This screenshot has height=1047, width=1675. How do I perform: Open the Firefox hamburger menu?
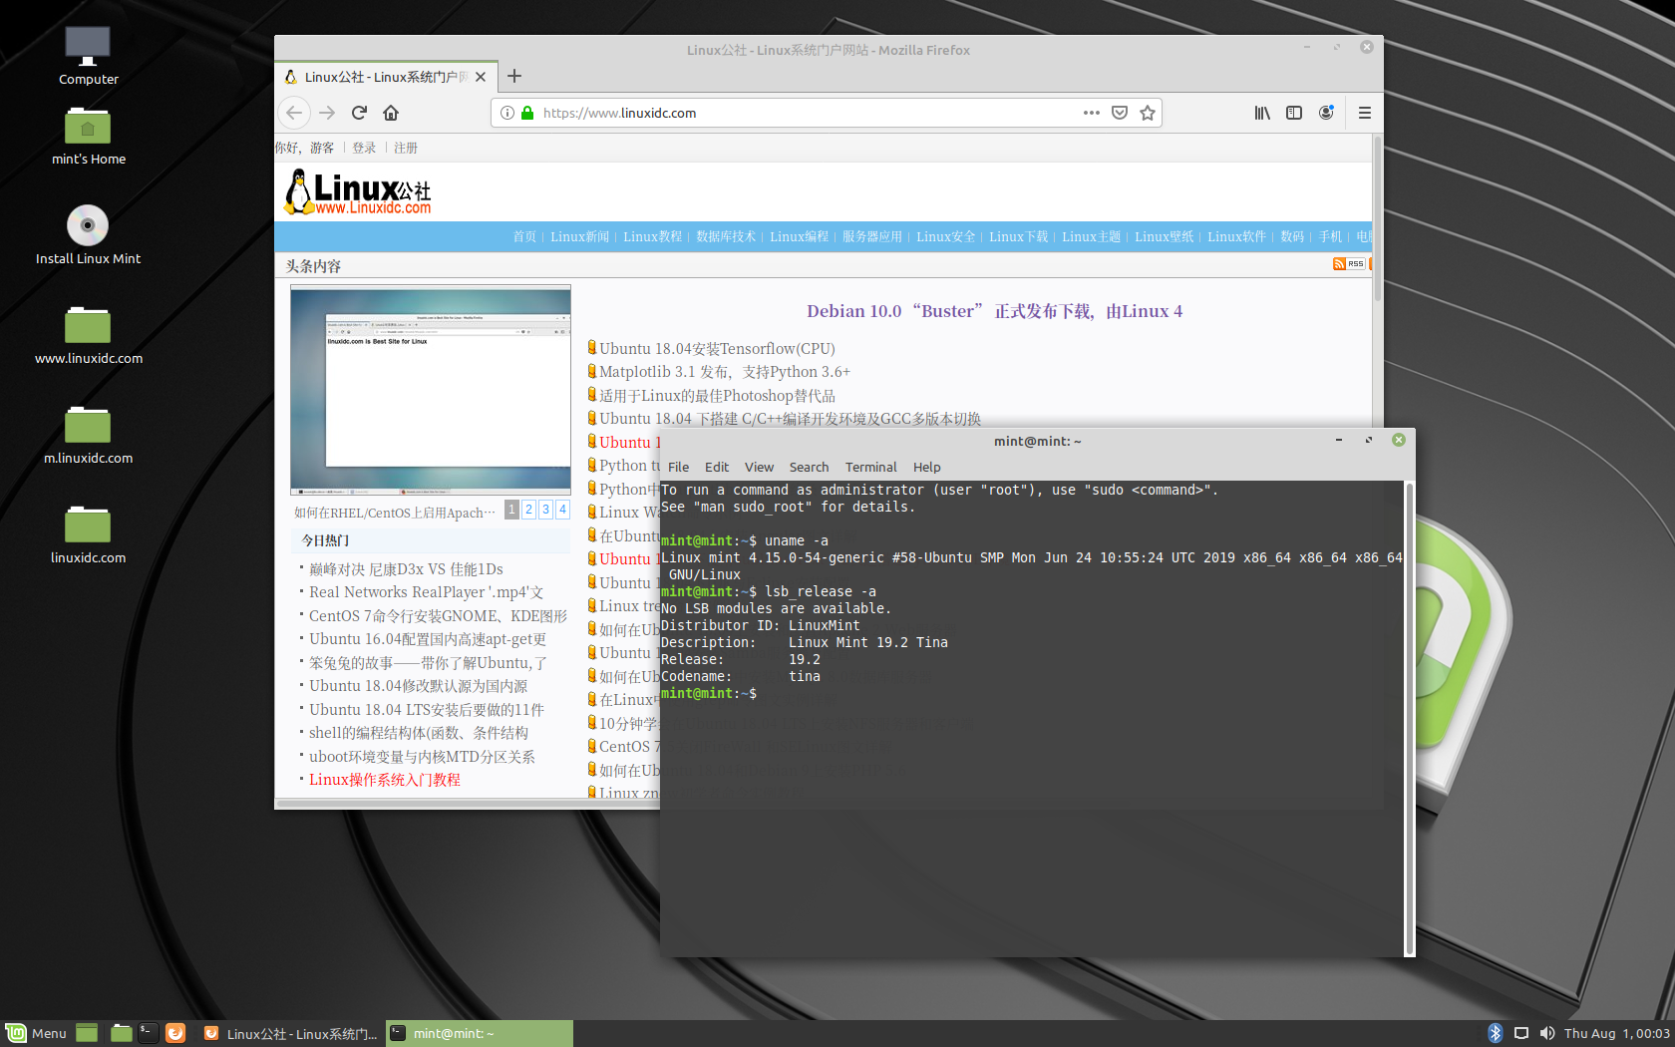1365,113
